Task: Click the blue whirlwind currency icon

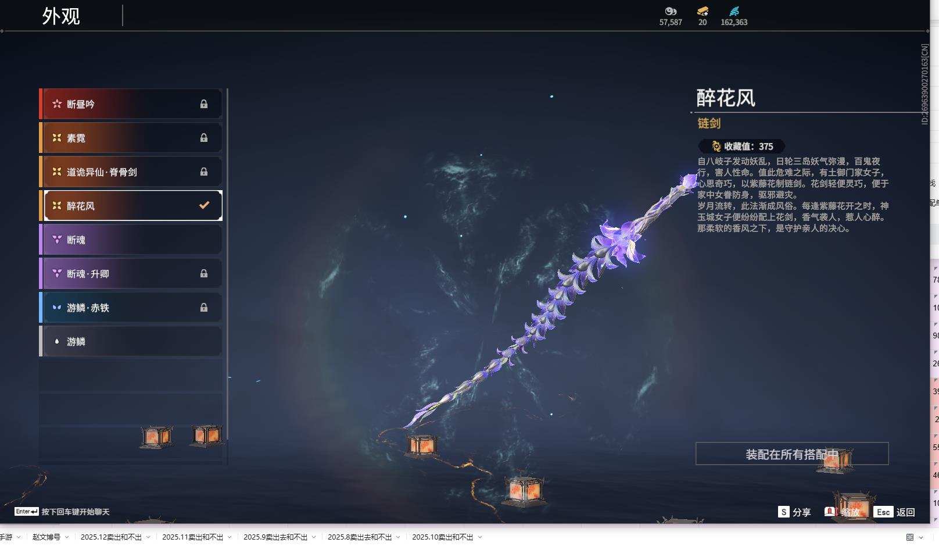Action: (x=734, y=11)
